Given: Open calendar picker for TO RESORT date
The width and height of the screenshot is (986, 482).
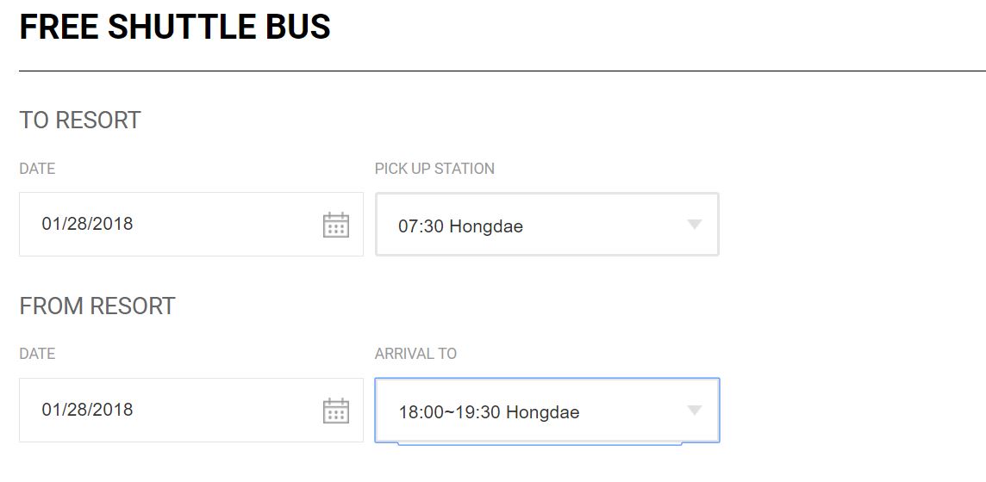Looking at the screenshot, I should (x=335, y=225).
